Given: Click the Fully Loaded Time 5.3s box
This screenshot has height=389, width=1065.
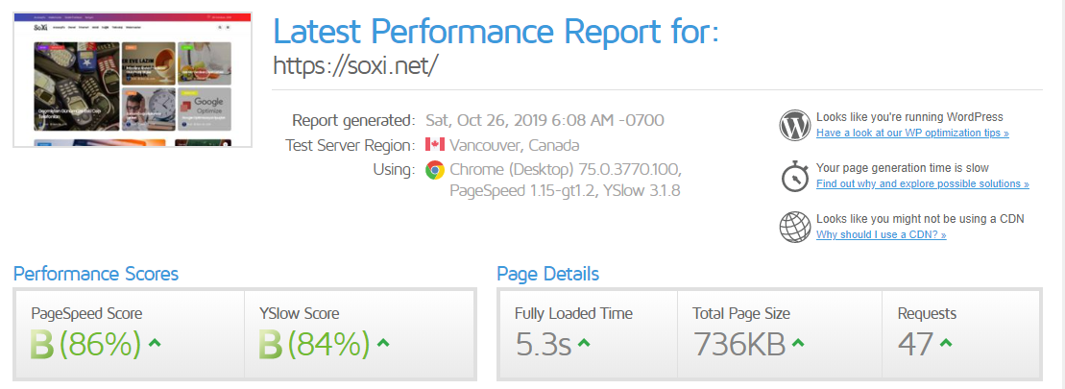Looking at the screenshot, I should click(x=589, y=333).
